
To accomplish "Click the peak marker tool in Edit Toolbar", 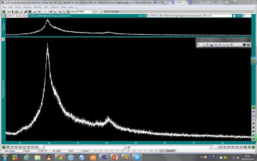I will [208, 45].
